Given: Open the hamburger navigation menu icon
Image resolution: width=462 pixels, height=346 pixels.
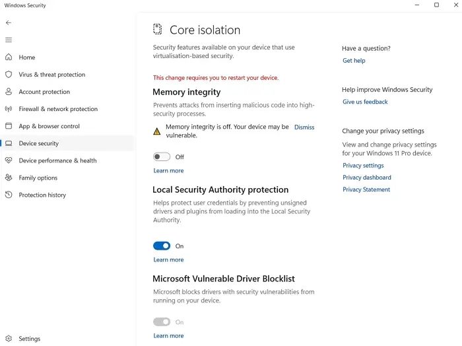Looking at the screenshot, I should pyautogui.click(x=9, y=40).
